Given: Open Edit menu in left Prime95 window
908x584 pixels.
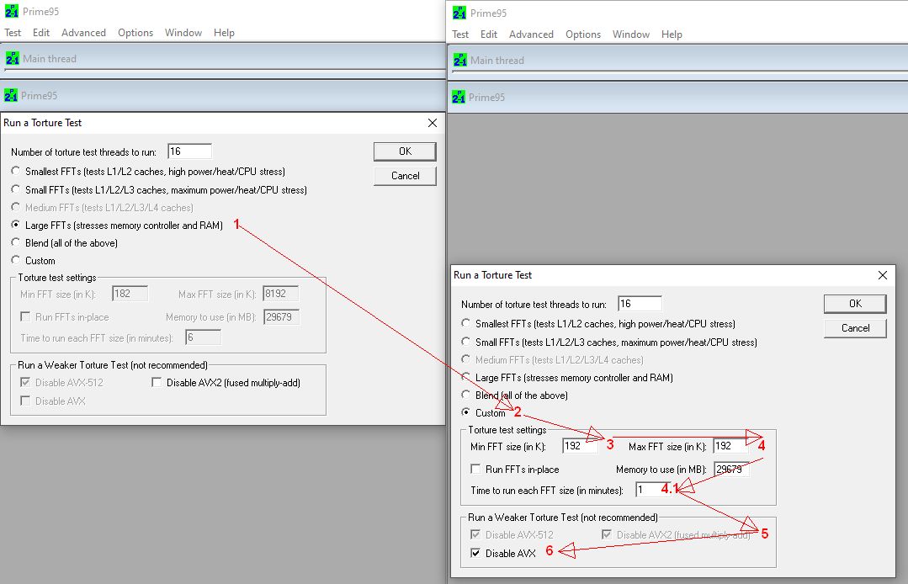Looking at the screenshot, I should (x=41, y=33).
